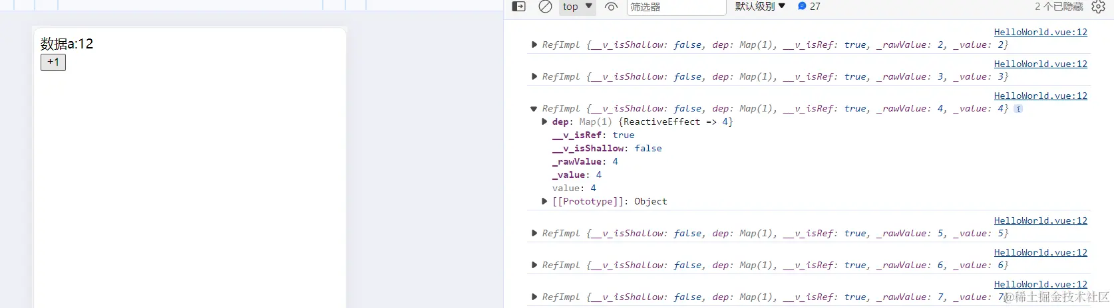Open the top context dropdown

[577, 7]
